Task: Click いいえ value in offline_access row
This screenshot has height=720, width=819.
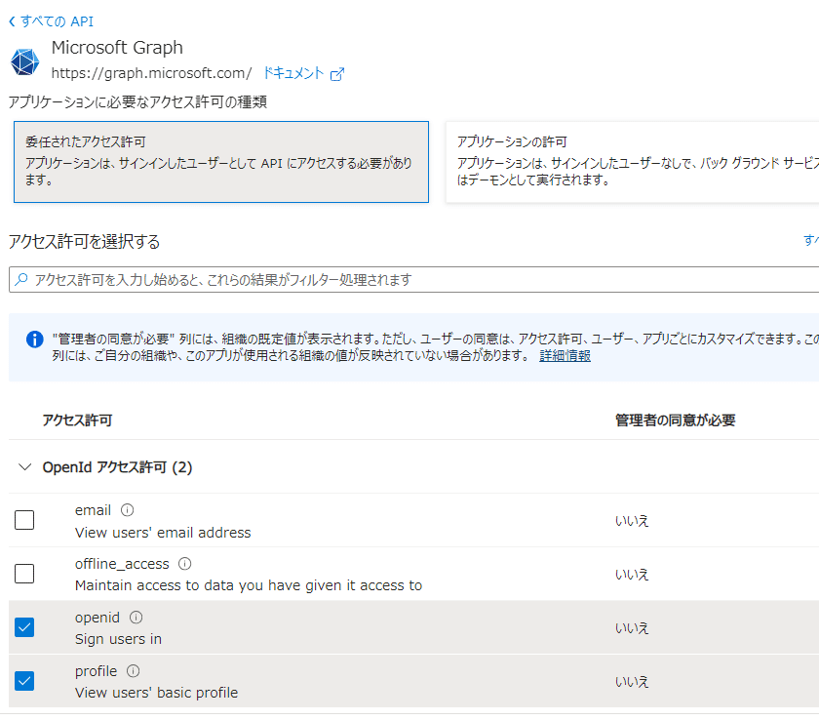Action: (632, 575)
